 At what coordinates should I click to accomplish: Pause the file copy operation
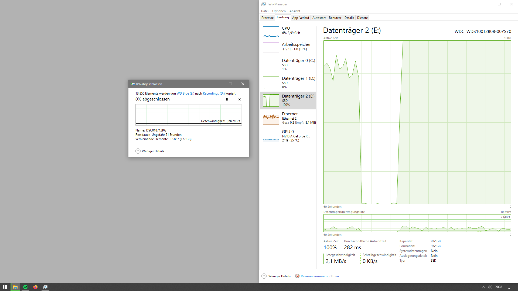click(x=227, y=99)
